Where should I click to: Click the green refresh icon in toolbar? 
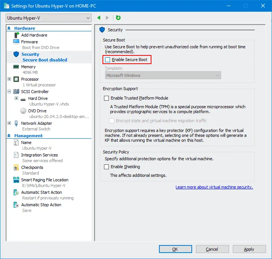tap(118, 18)
